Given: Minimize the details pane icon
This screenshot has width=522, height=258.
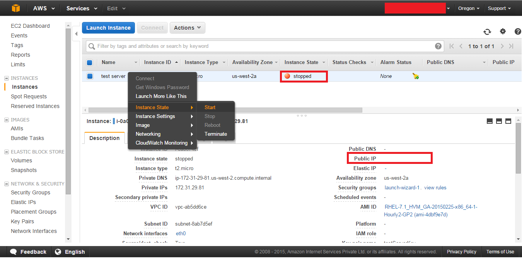Looking at the screenshot, I should point(490,121).
